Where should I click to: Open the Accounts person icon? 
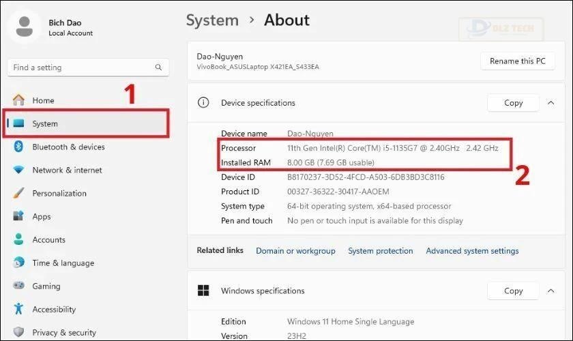coord(19,239)
